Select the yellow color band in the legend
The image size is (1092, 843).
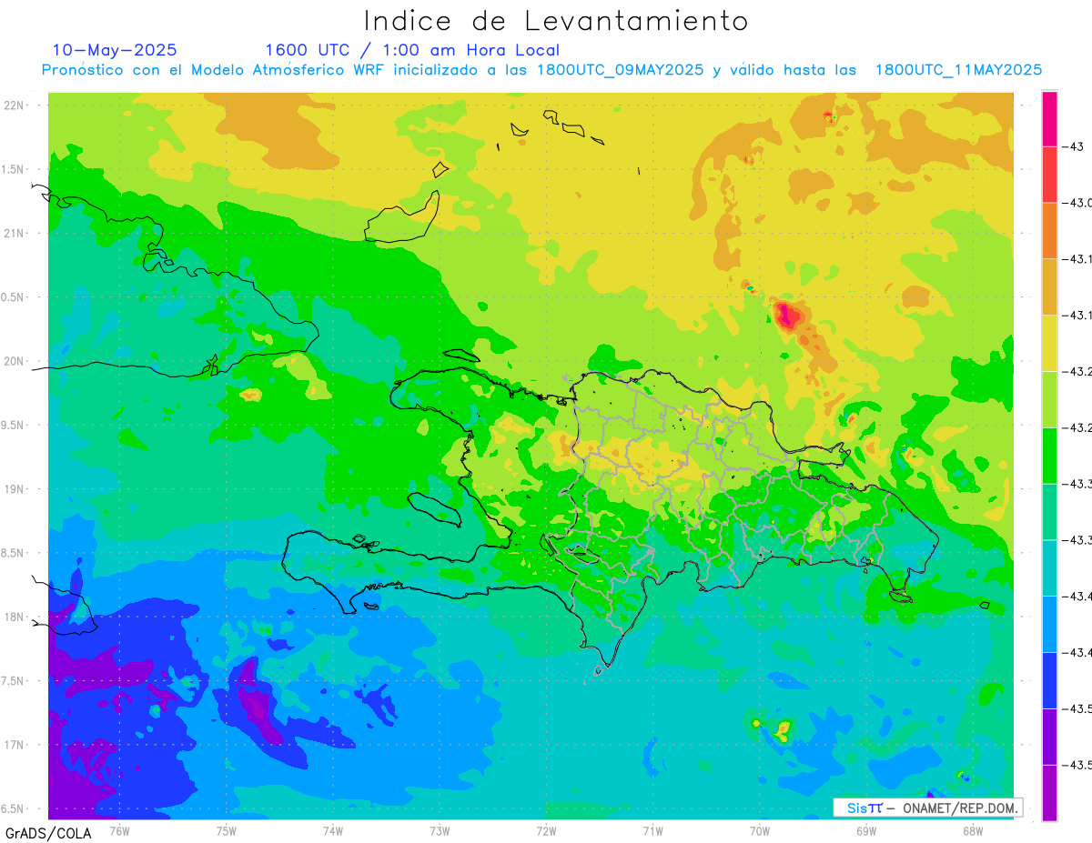click(x=1049, y=343)
